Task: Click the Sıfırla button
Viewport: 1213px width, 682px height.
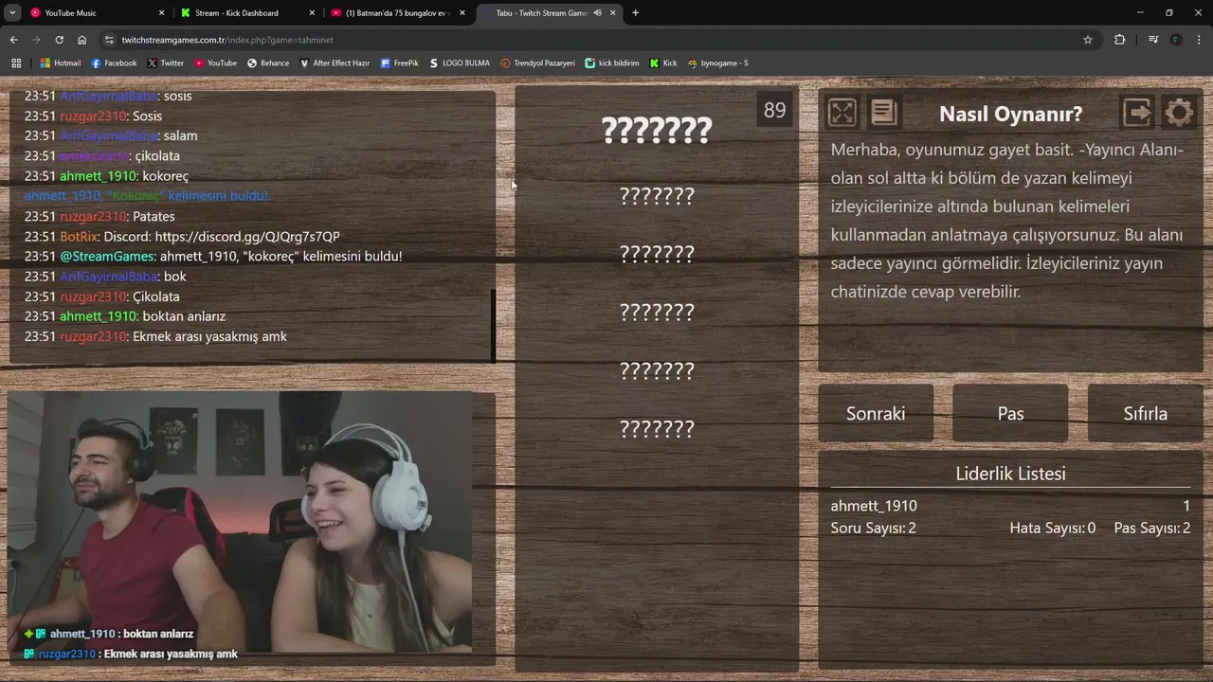Action: (x=1145, y=413)
